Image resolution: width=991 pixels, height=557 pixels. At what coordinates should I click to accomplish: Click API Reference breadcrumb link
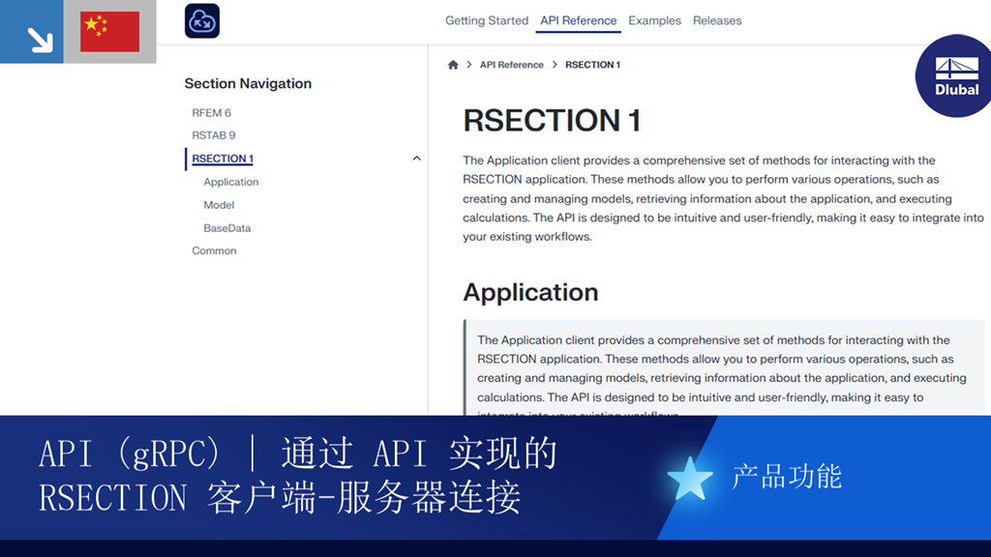(x=511, y=65)
